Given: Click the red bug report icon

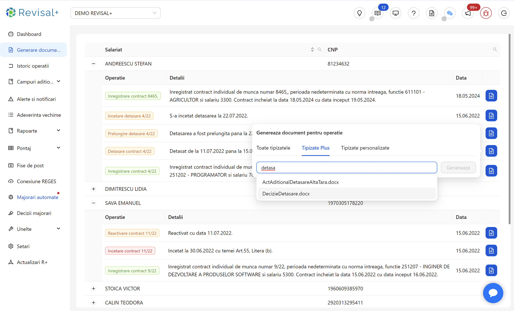Looking at the screenshot, I should click(x=486, y=13).
